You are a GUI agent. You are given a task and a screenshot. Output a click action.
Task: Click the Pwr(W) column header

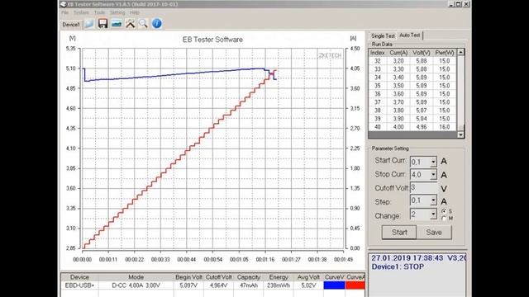click(445, 53)
